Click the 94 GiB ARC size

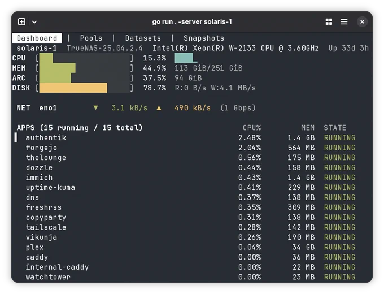coord(188,78)
